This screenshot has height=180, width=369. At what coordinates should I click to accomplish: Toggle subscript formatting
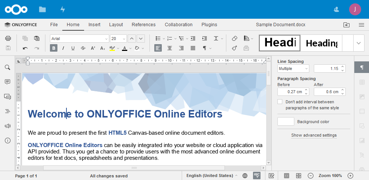(x=102, y=48)
